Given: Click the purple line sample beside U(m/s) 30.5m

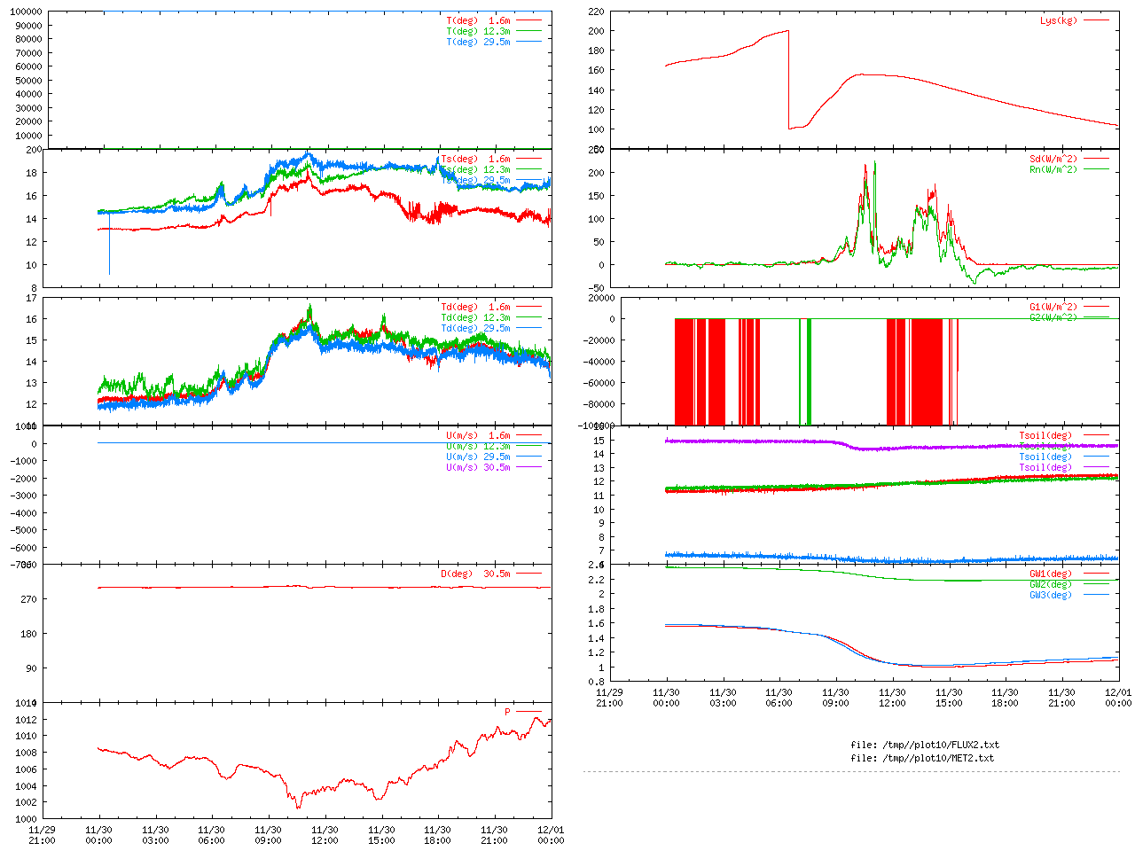Looking at the screenshot, I should (528, 467).
